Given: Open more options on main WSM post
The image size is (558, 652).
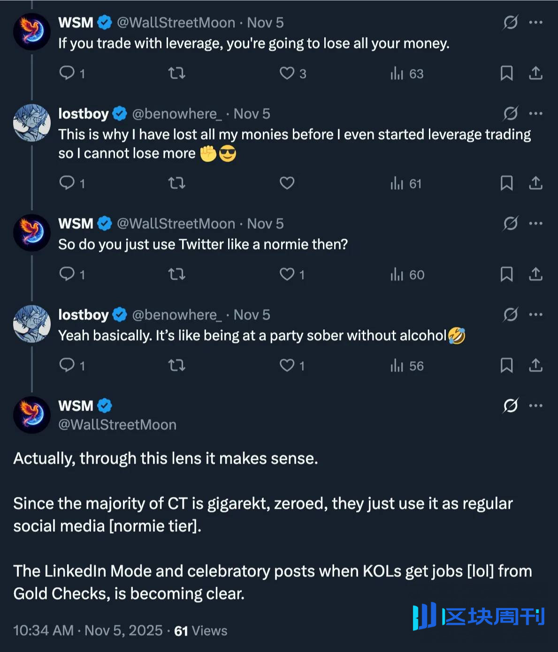Looking at the screenshot, I should pos(535,405).
